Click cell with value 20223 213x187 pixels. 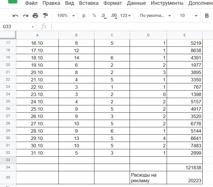184,177
